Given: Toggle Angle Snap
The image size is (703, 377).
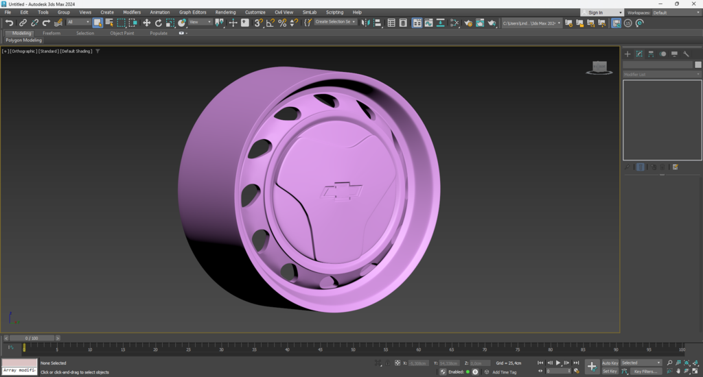Looking at the screenshot, I should click(x=270, y=23).
